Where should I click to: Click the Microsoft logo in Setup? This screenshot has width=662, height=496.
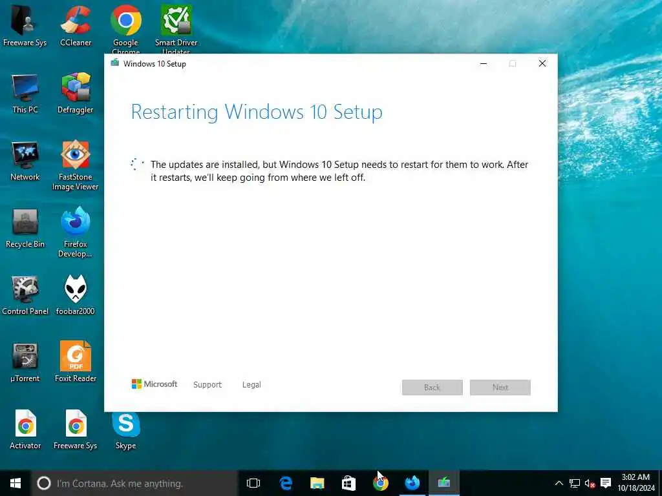click(154, 384)
